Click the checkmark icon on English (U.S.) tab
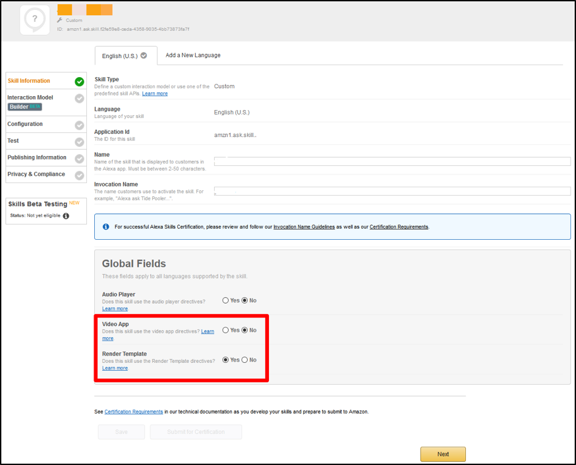 (144, 56)
